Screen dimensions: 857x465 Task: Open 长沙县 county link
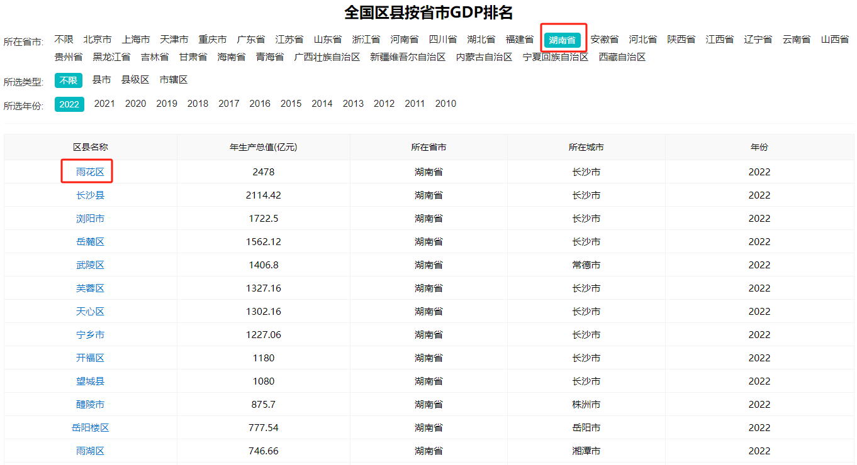(x=90, y=195)
